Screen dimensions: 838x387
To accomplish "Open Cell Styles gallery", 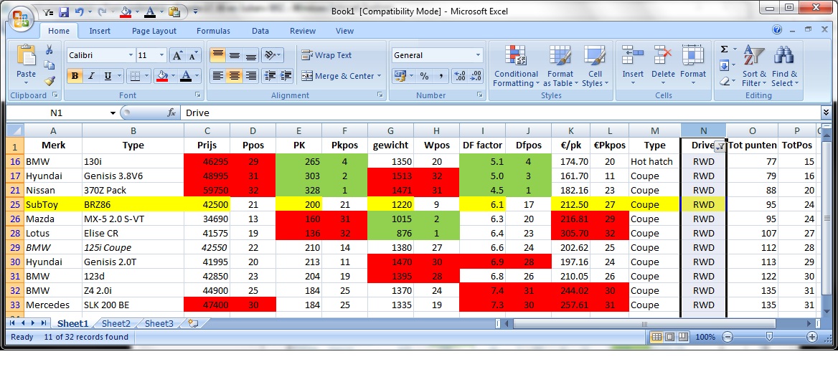I will 594,67.
